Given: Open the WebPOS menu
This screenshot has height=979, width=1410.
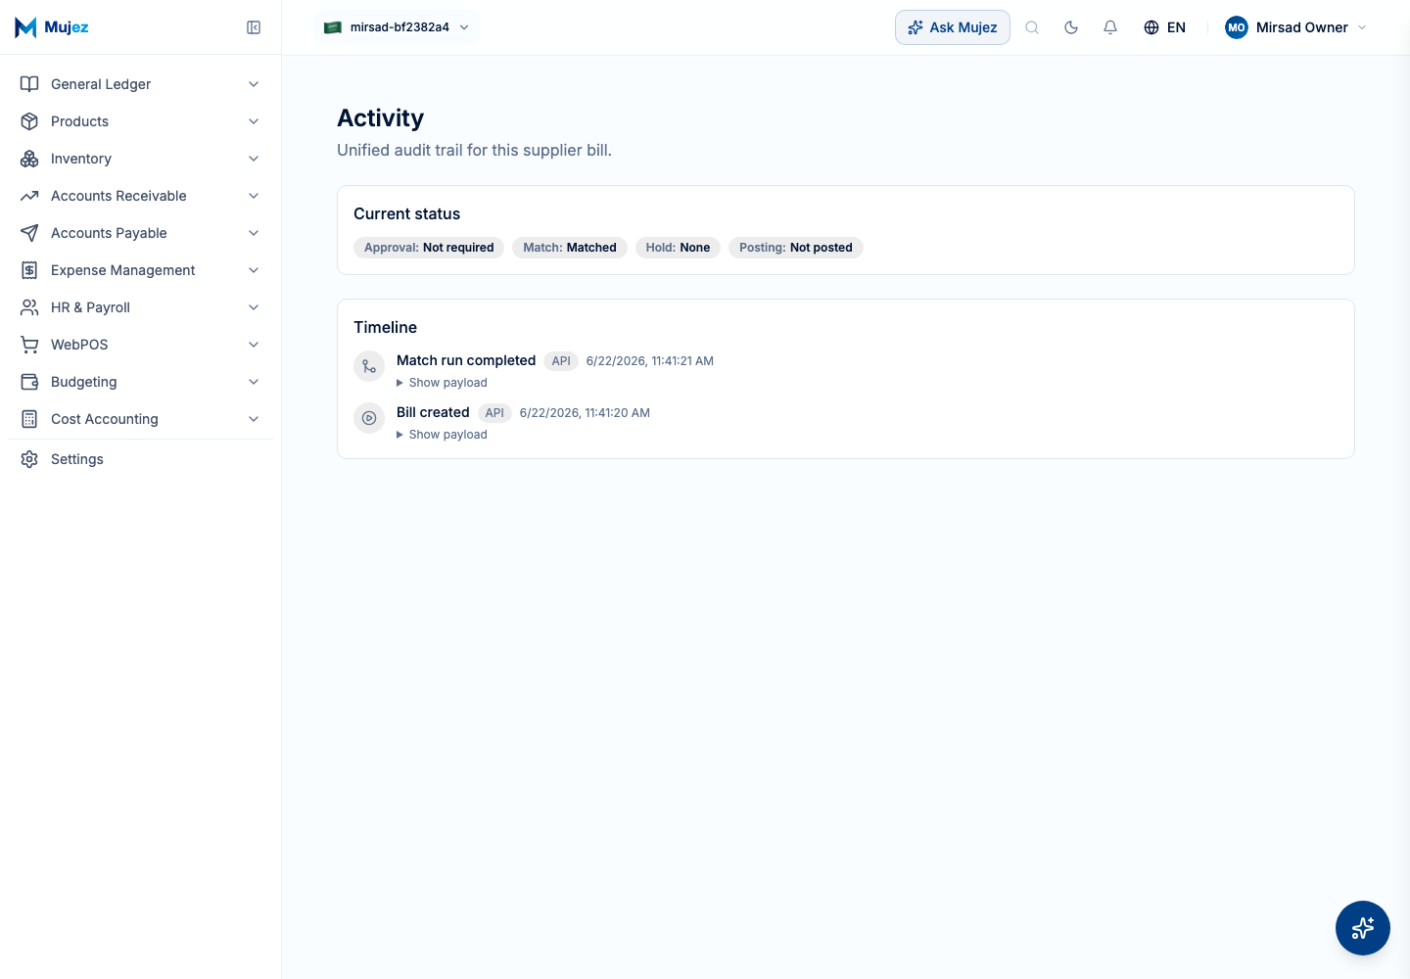Looking at the screenshot, I should tap(140, 345).
